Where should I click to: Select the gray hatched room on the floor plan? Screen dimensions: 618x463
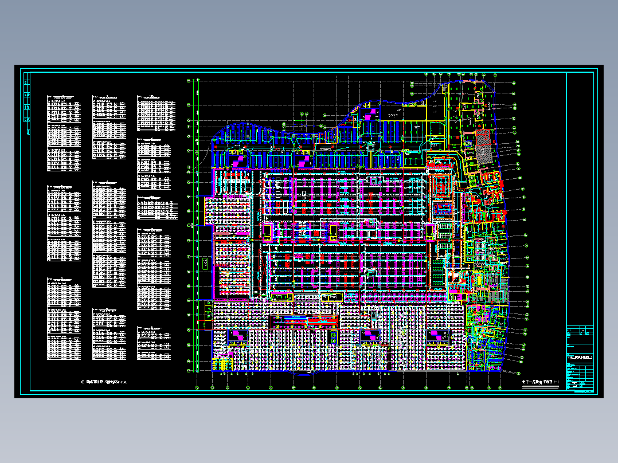483,146
